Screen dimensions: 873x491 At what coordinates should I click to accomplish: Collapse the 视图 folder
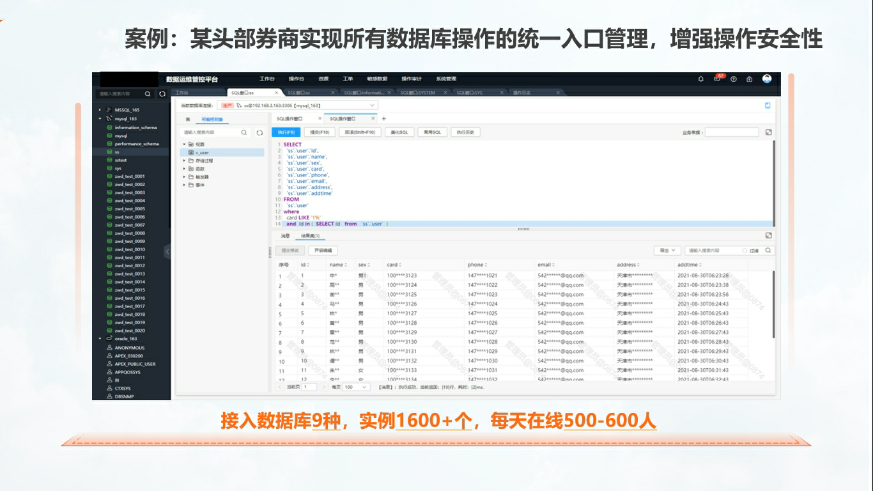click(x=184, y=144)
